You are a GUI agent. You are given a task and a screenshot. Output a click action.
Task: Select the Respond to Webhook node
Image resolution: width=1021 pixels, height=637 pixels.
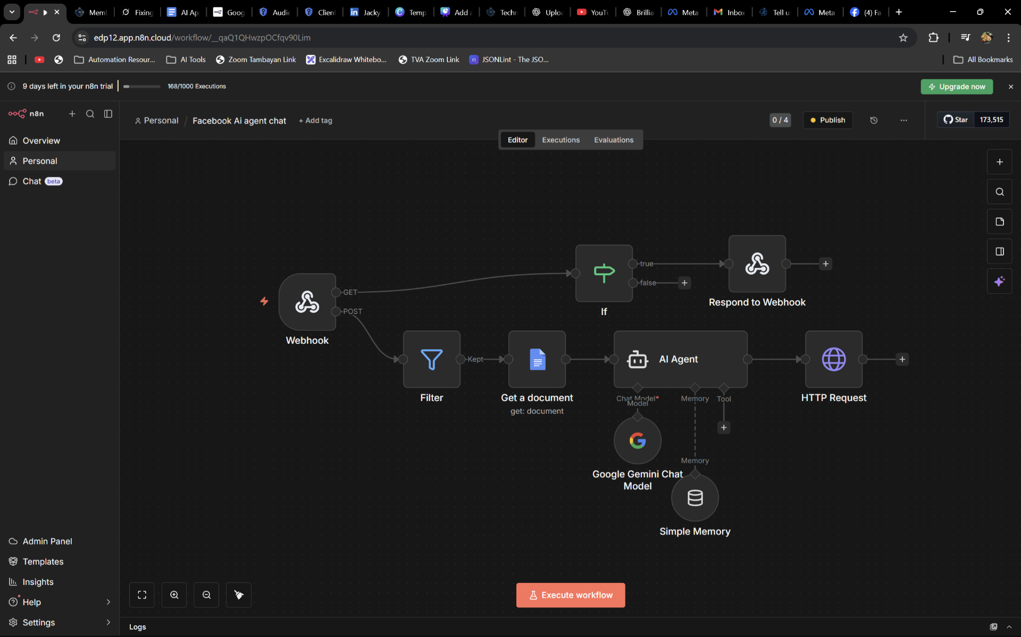(x=757, y=264)
